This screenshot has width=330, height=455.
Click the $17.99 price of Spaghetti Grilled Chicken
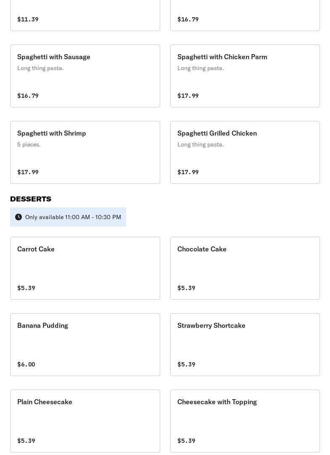point(188,172)
